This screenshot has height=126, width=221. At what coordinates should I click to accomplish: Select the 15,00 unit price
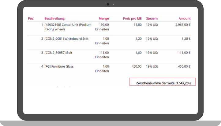pos(137,25)
